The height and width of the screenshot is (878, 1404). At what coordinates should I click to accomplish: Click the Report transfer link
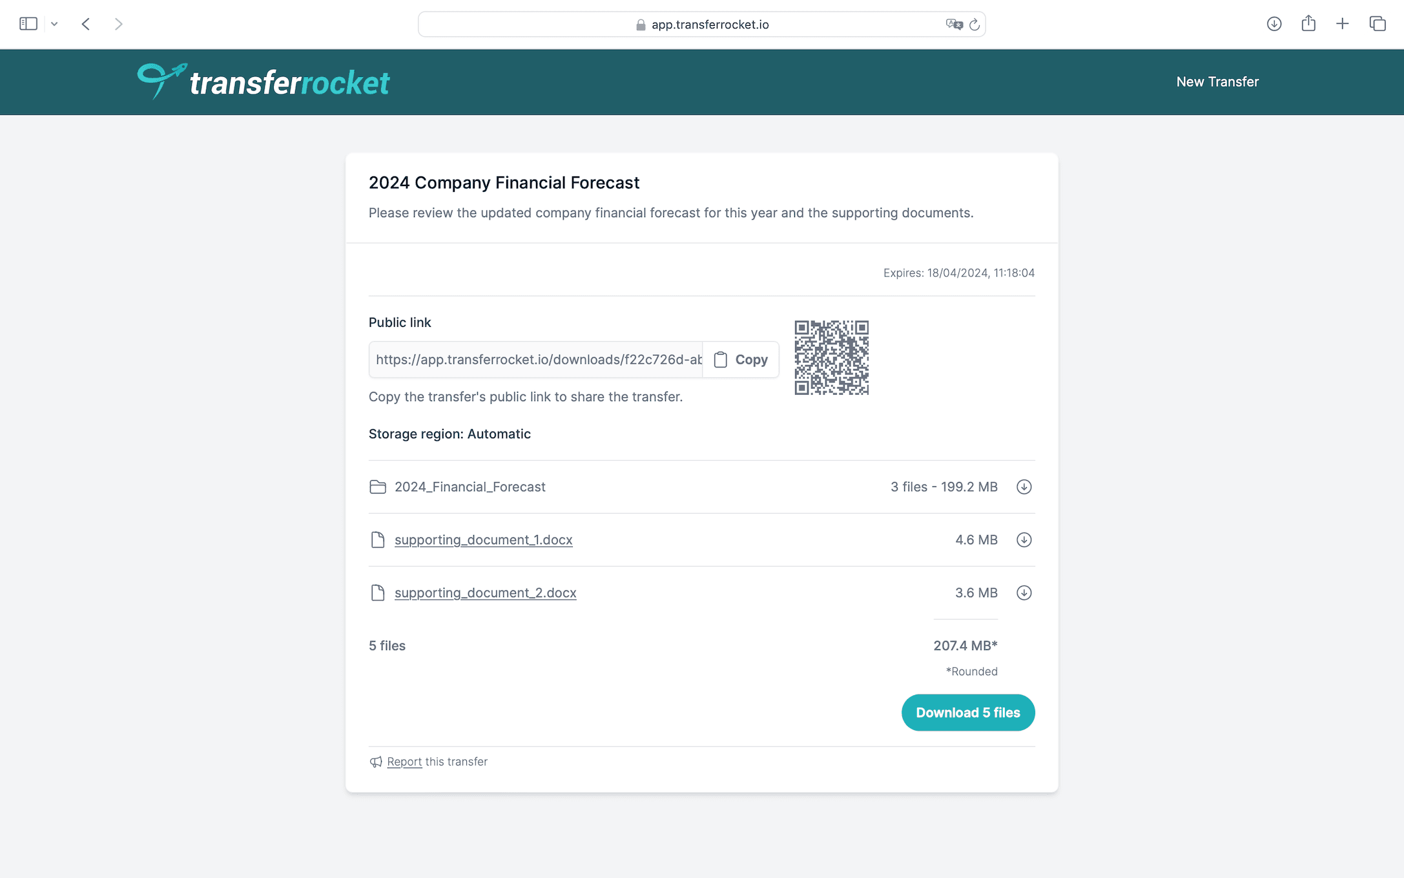coord(404,762)
